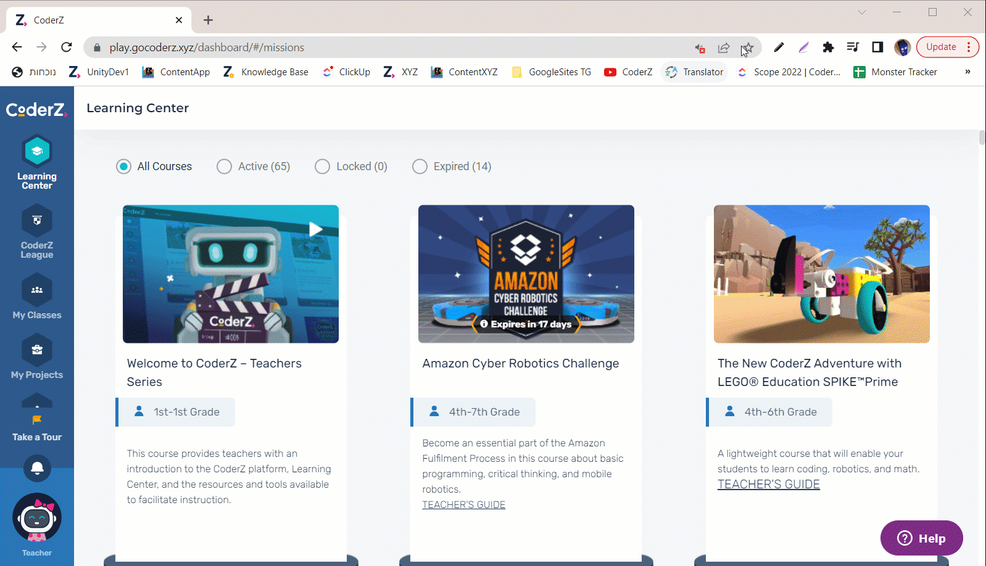Open Learning Center in the sidebar

coord(37,163)
